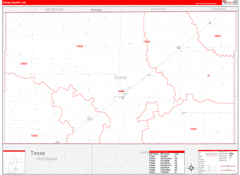Screen dimensions: 240x175
Task: Click the "TEXAS COUNTY, OK" title text
Action: point(14,3)
